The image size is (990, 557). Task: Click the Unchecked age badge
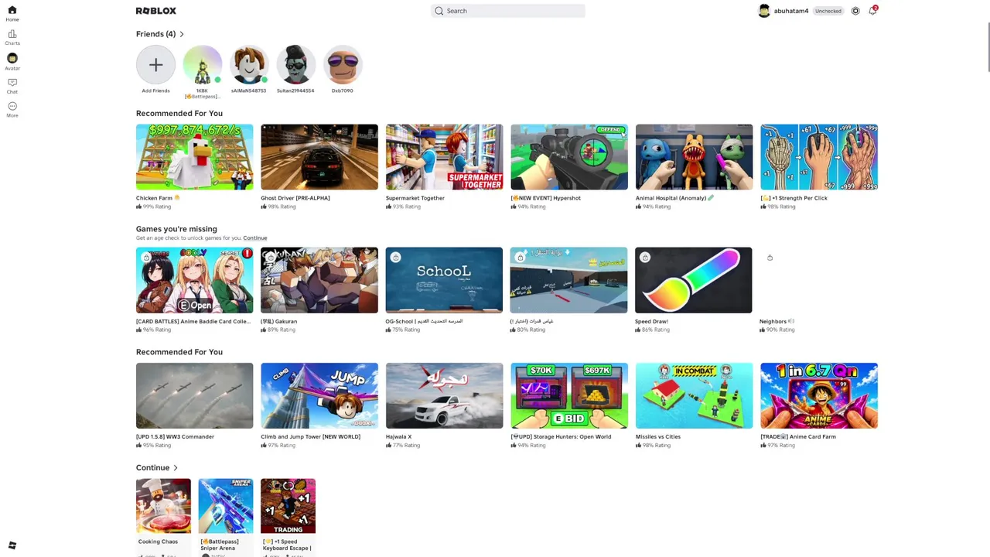coord(828,11)
